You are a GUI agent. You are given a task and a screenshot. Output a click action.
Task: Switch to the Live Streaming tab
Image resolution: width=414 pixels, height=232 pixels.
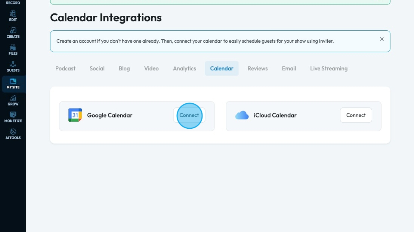click(x=329, y=68)
